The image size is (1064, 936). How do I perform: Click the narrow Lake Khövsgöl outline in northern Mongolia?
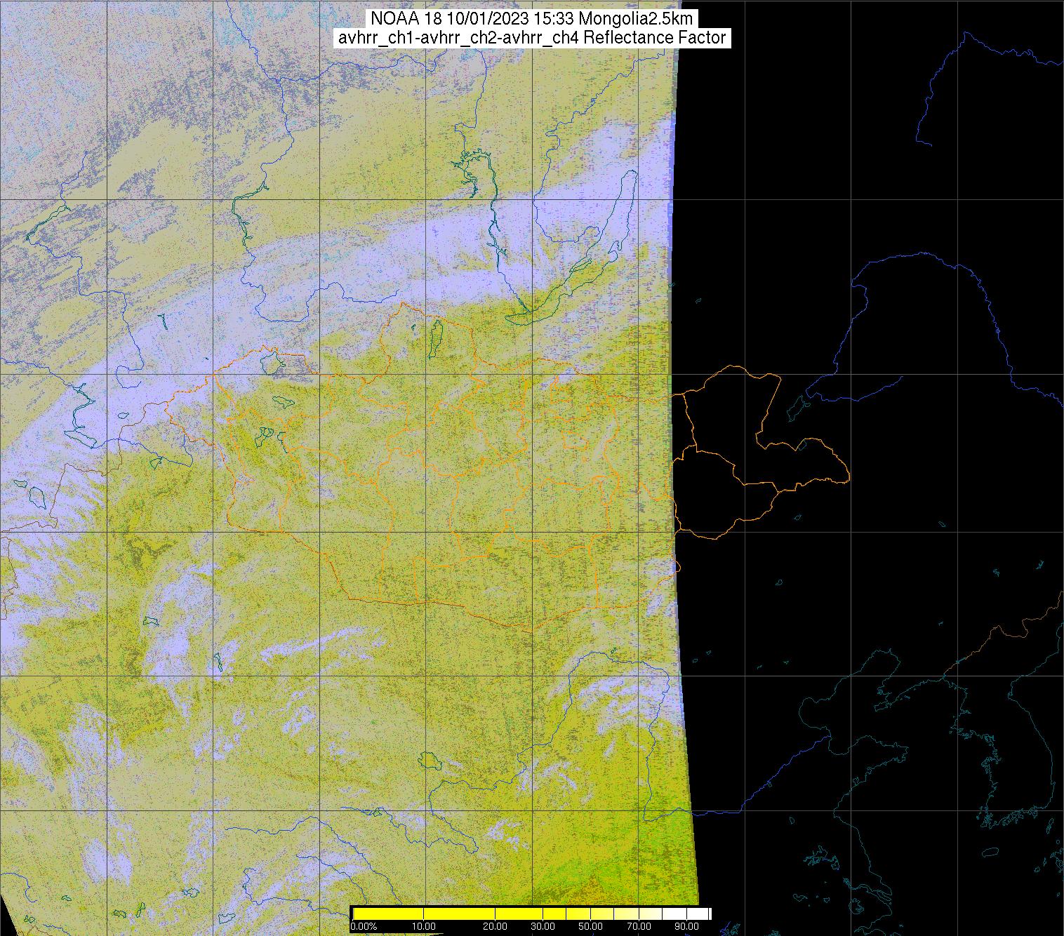(x=435, y=338)
